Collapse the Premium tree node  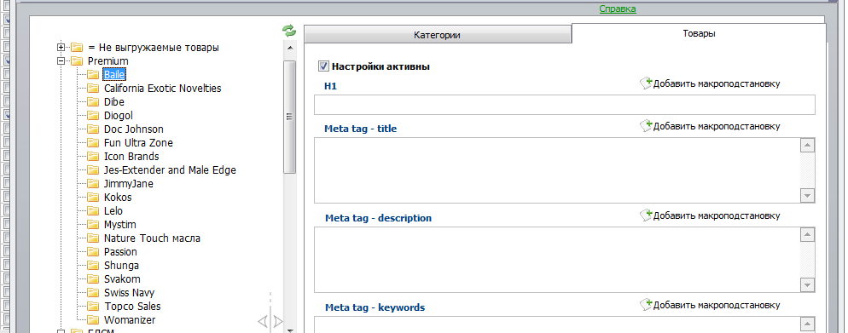[61, 61]
